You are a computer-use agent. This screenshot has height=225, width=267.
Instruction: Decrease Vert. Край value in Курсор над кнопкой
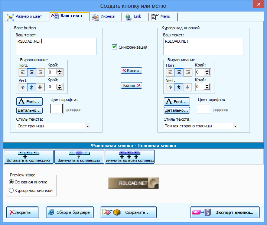[x=207, y=88]
